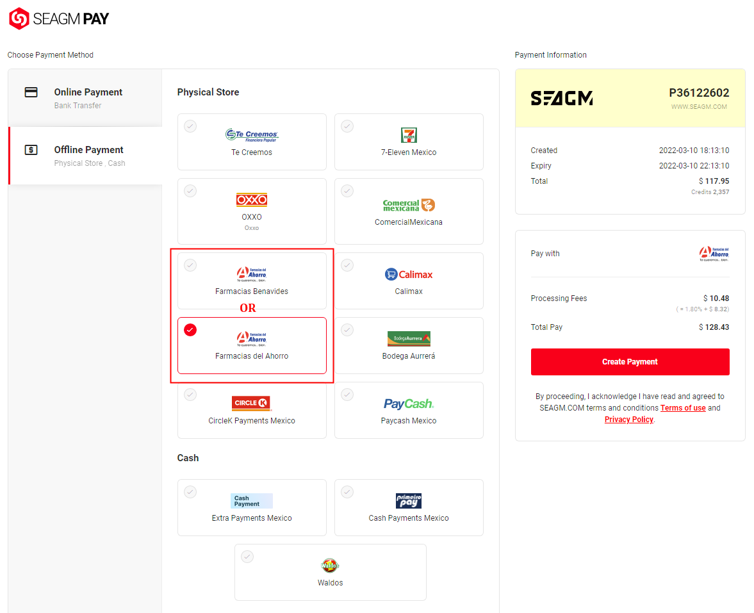The image size is (754, 613).
Task: Switch to the Online Payment tab
Action: (85, 98)
